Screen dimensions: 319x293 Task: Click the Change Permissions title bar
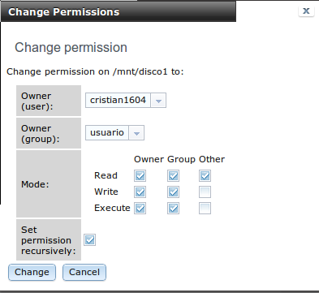(x=119, y=12)
